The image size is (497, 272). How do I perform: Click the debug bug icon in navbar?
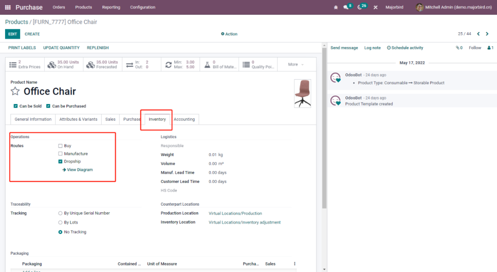pos(335,7)
